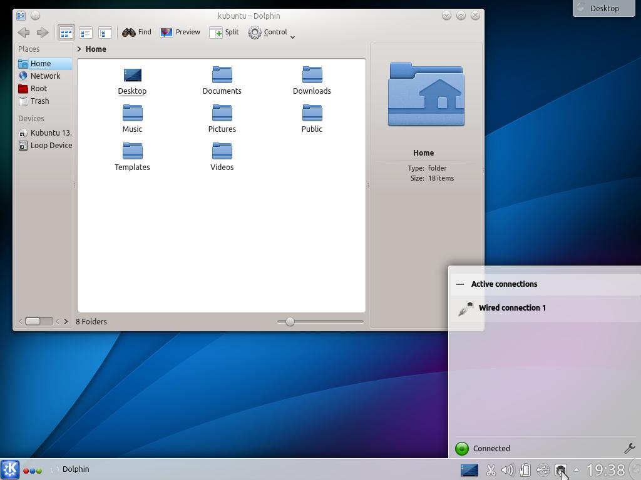641x480 pixels.
Task: Adjust the icon size zoom slider
Action: 289,321
